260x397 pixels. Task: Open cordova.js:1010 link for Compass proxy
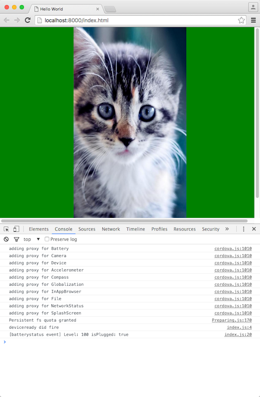click(233, 277)
